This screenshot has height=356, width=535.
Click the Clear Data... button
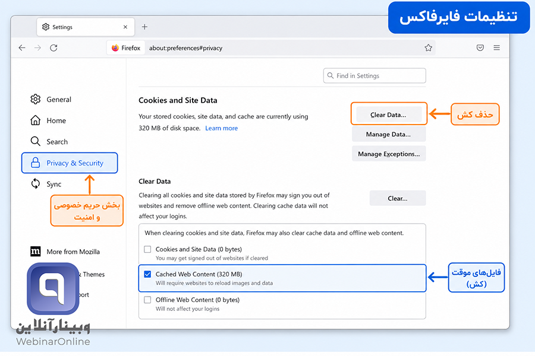pos(389,115)
